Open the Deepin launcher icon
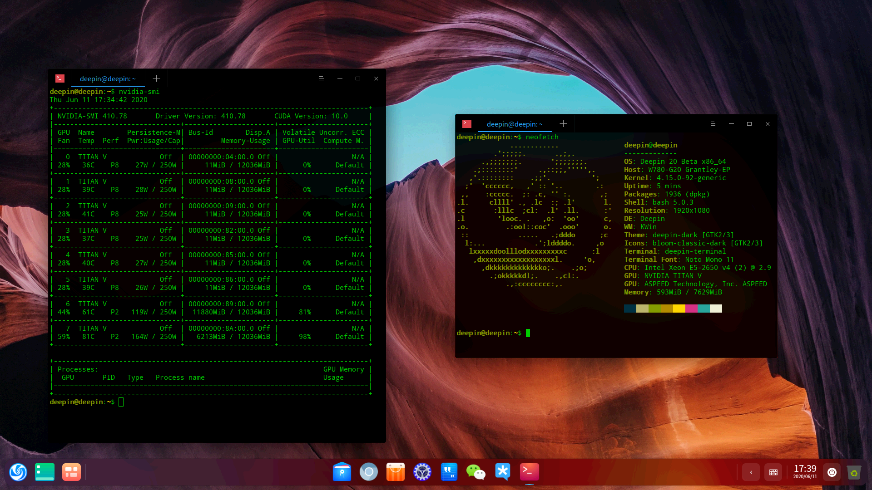 tap(18, 472)
